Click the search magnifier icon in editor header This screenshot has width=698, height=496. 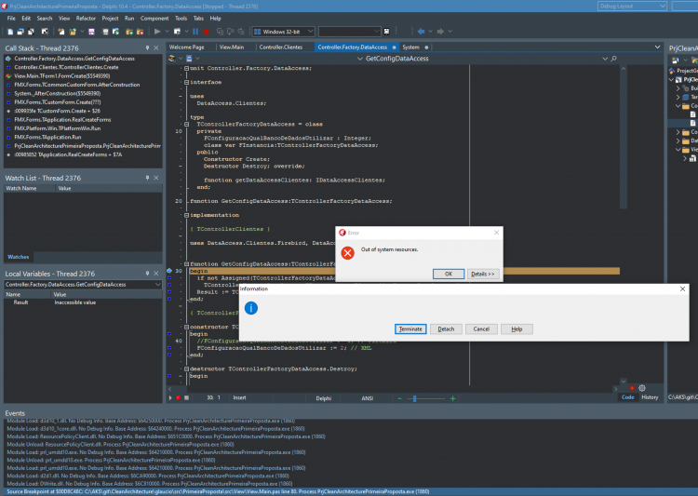click(614, 59)
